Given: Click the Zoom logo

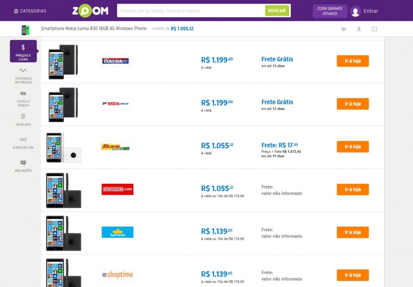Looking at the screenshot, I should [90, 11].
